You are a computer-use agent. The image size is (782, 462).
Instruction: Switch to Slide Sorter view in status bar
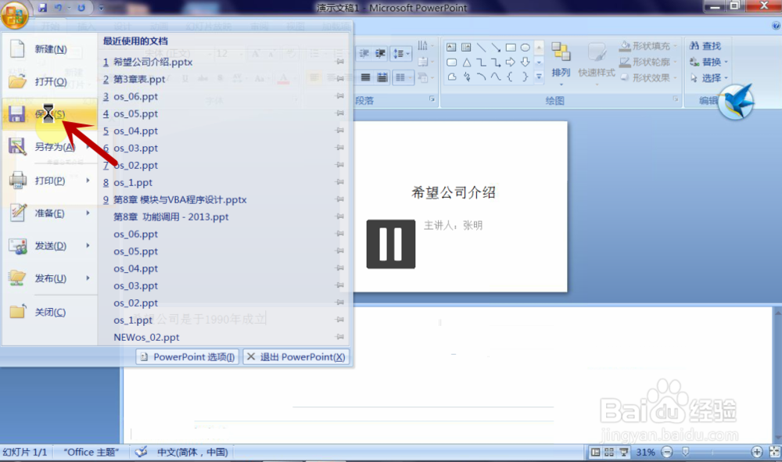pyautogui.click(x=609, y=452)
